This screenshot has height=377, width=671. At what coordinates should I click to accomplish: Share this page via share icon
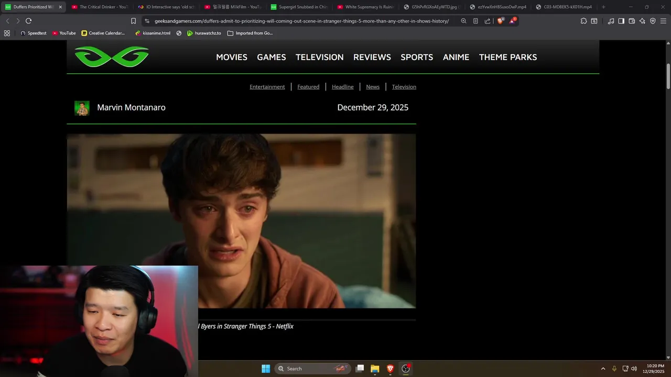coord(488,21)
